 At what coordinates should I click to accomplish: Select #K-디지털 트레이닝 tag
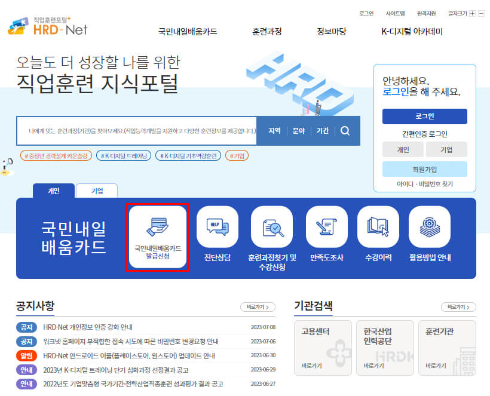pyautogui.click(x=124, y=155)
